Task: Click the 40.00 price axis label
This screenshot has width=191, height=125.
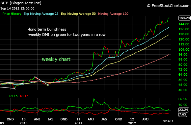Action: click(x=183, y=90)
